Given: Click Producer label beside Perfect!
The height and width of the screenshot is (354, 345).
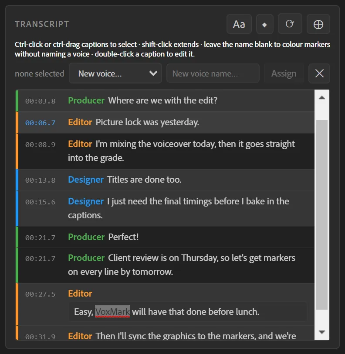Looking at the screenshot, I should 86,237.
